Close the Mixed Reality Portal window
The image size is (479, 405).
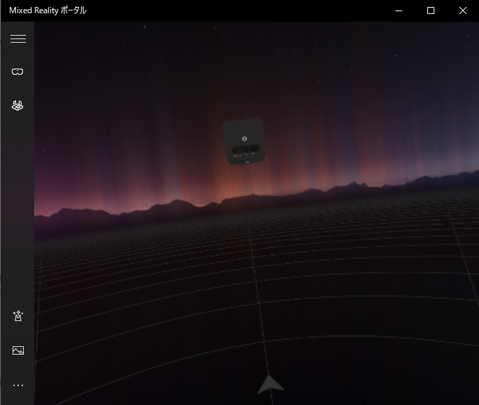463,10
